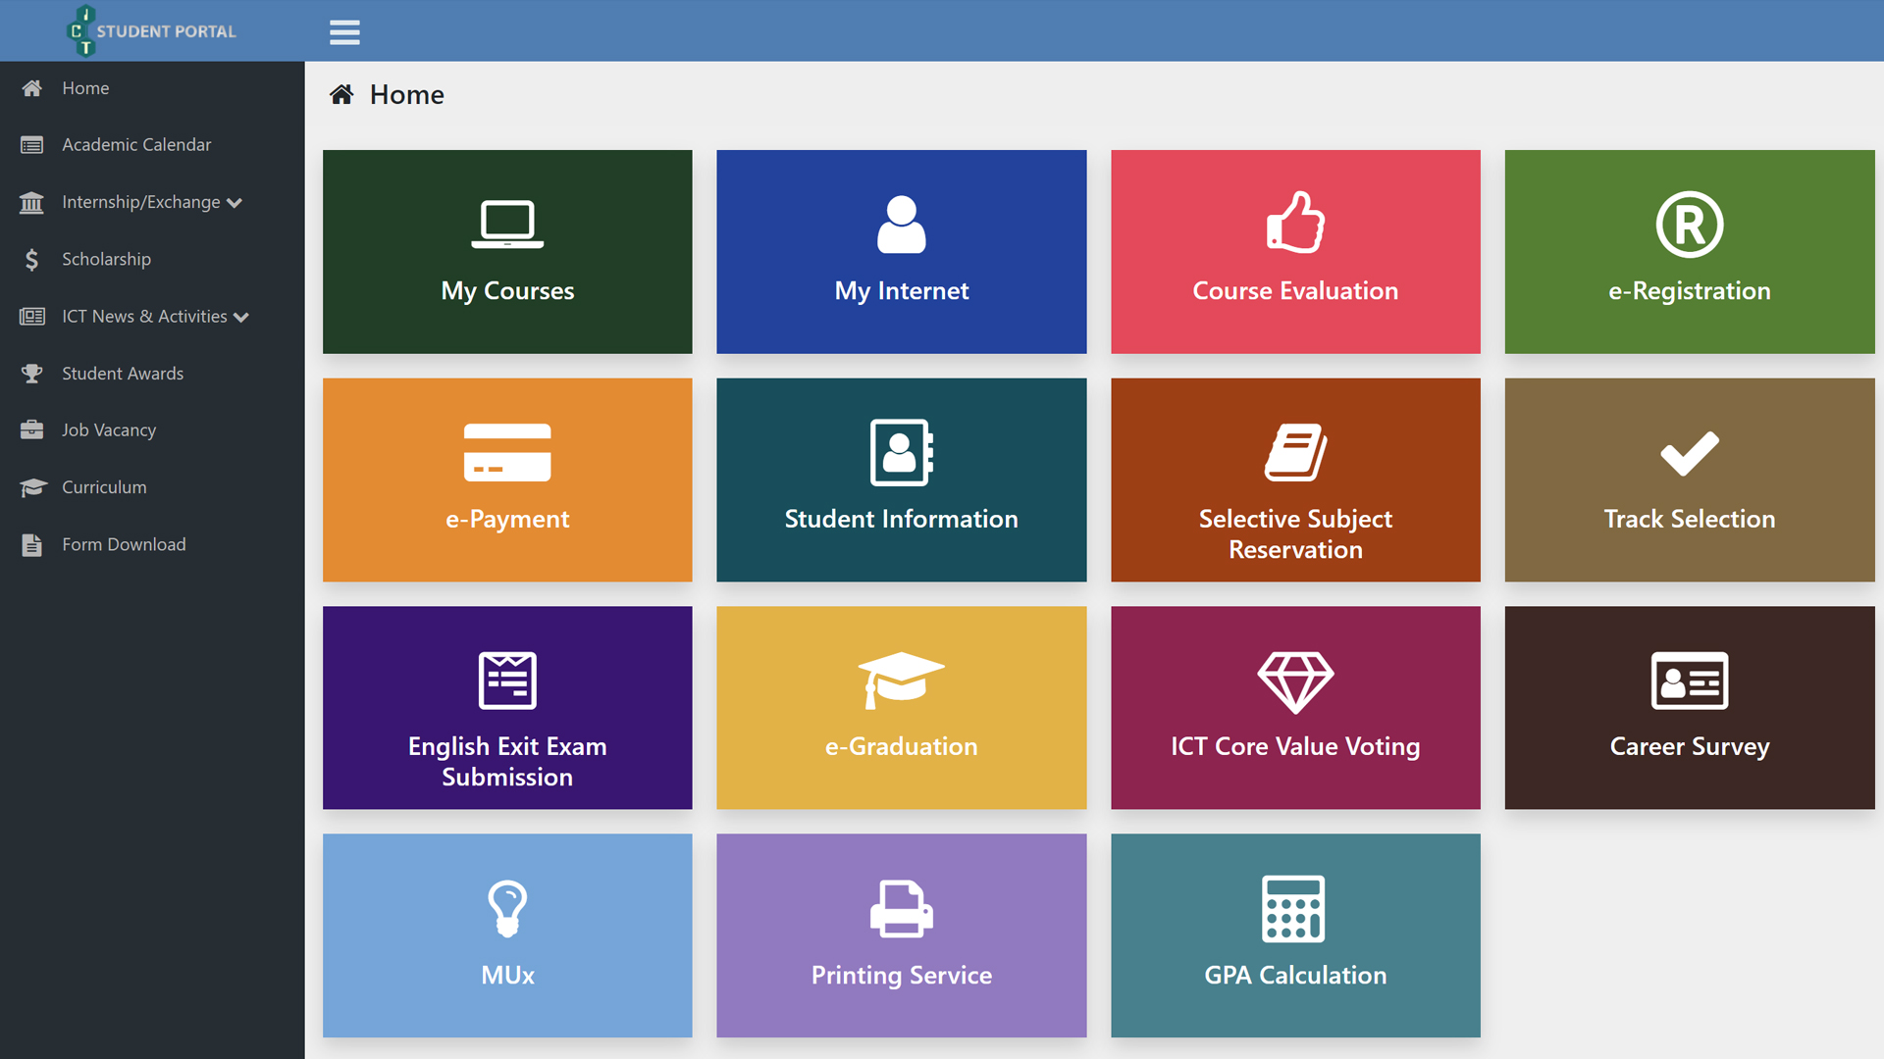Open the Track Selection tile
This screenshot has width=1884, height=1059.
point(1689,480)
